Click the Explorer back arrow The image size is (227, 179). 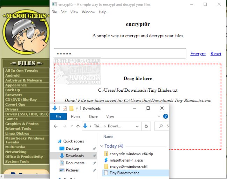[56, 126]
